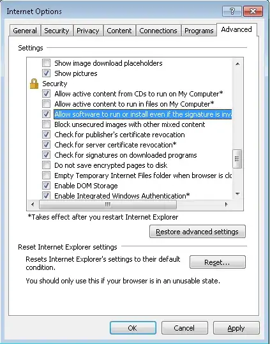Click the vertical scrollbar thumb
Image resolution: width=270 pixels, height=344 pixels.
tap(237, 159)
